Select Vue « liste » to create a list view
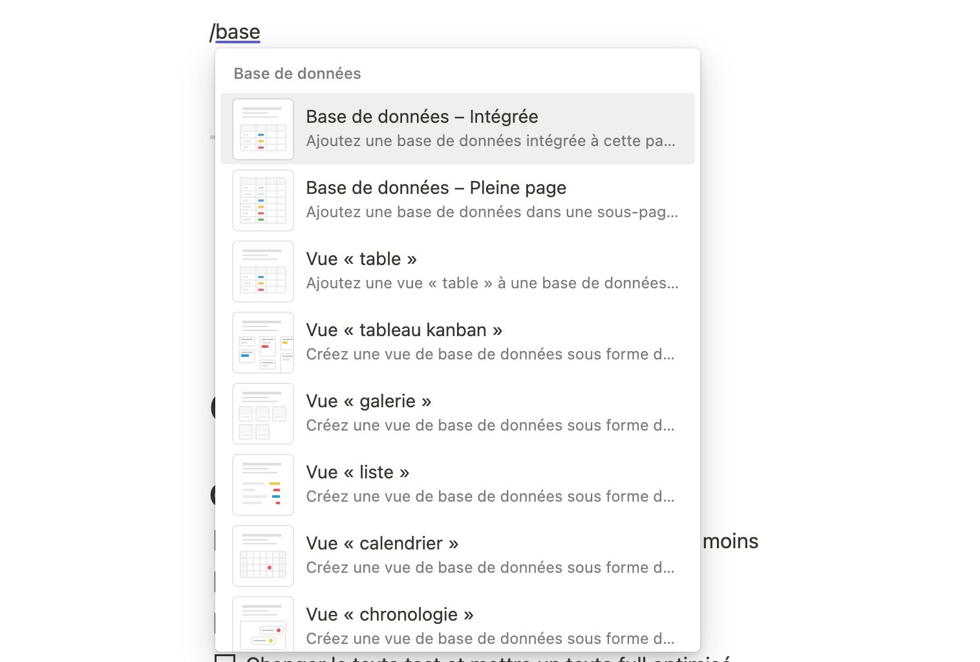This screenshot has height=662, width=980. tap(457, 484)
